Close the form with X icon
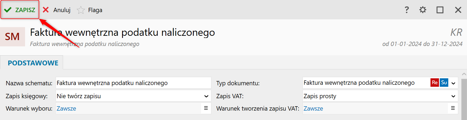The image size is (467, 120). pos(458,10)
